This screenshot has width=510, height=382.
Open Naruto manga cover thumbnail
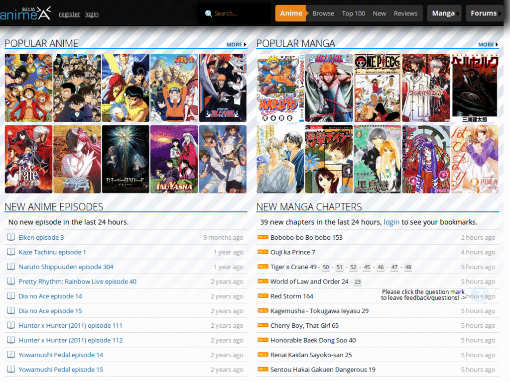pos(280,88)
